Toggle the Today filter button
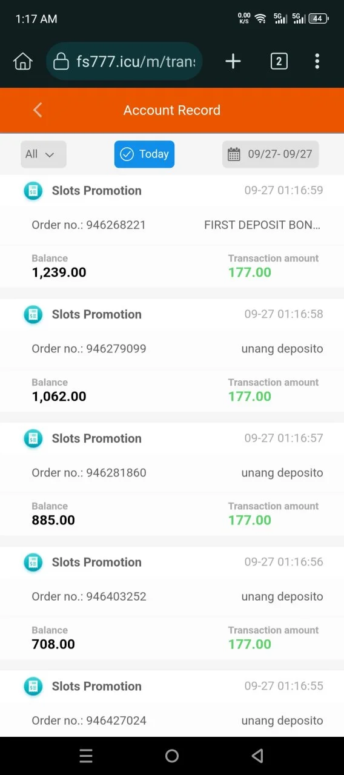 coord(144,154)
